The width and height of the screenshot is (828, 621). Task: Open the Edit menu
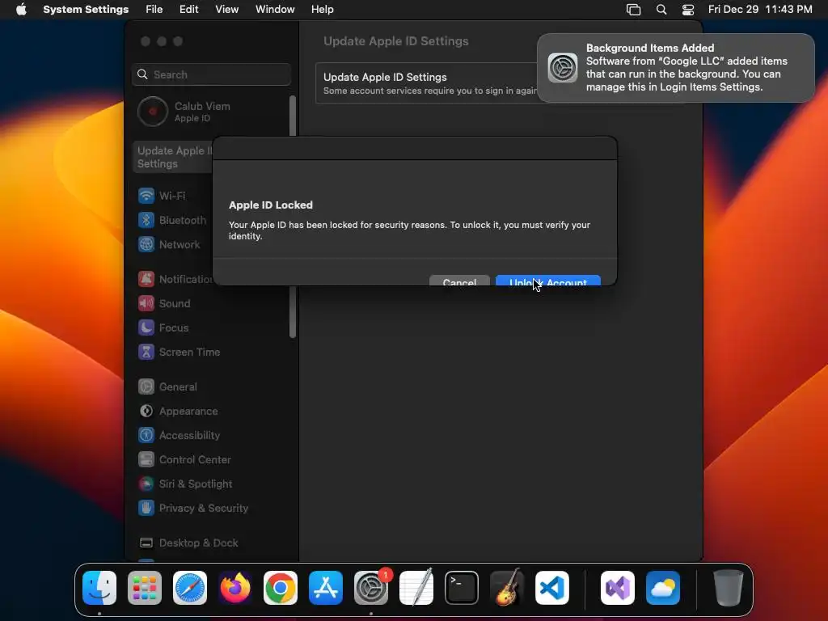coord(188,10)
